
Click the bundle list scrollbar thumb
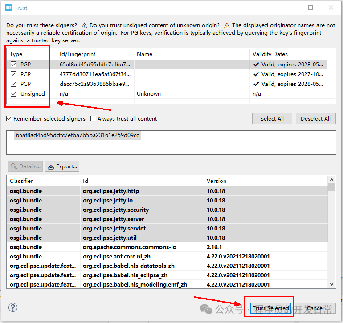click(x=331, y=187)
